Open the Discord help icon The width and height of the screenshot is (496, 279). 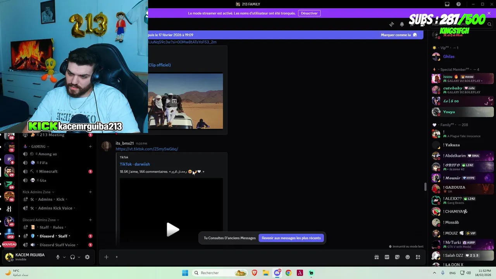click(458, 4)
